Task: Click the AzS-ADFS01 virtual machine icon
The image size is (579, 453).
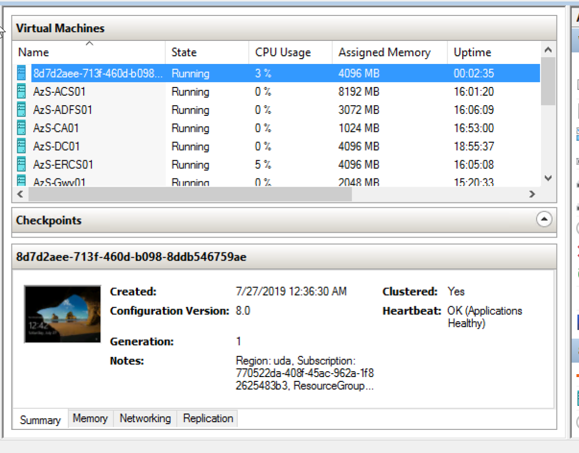Action: pos(21,110)
